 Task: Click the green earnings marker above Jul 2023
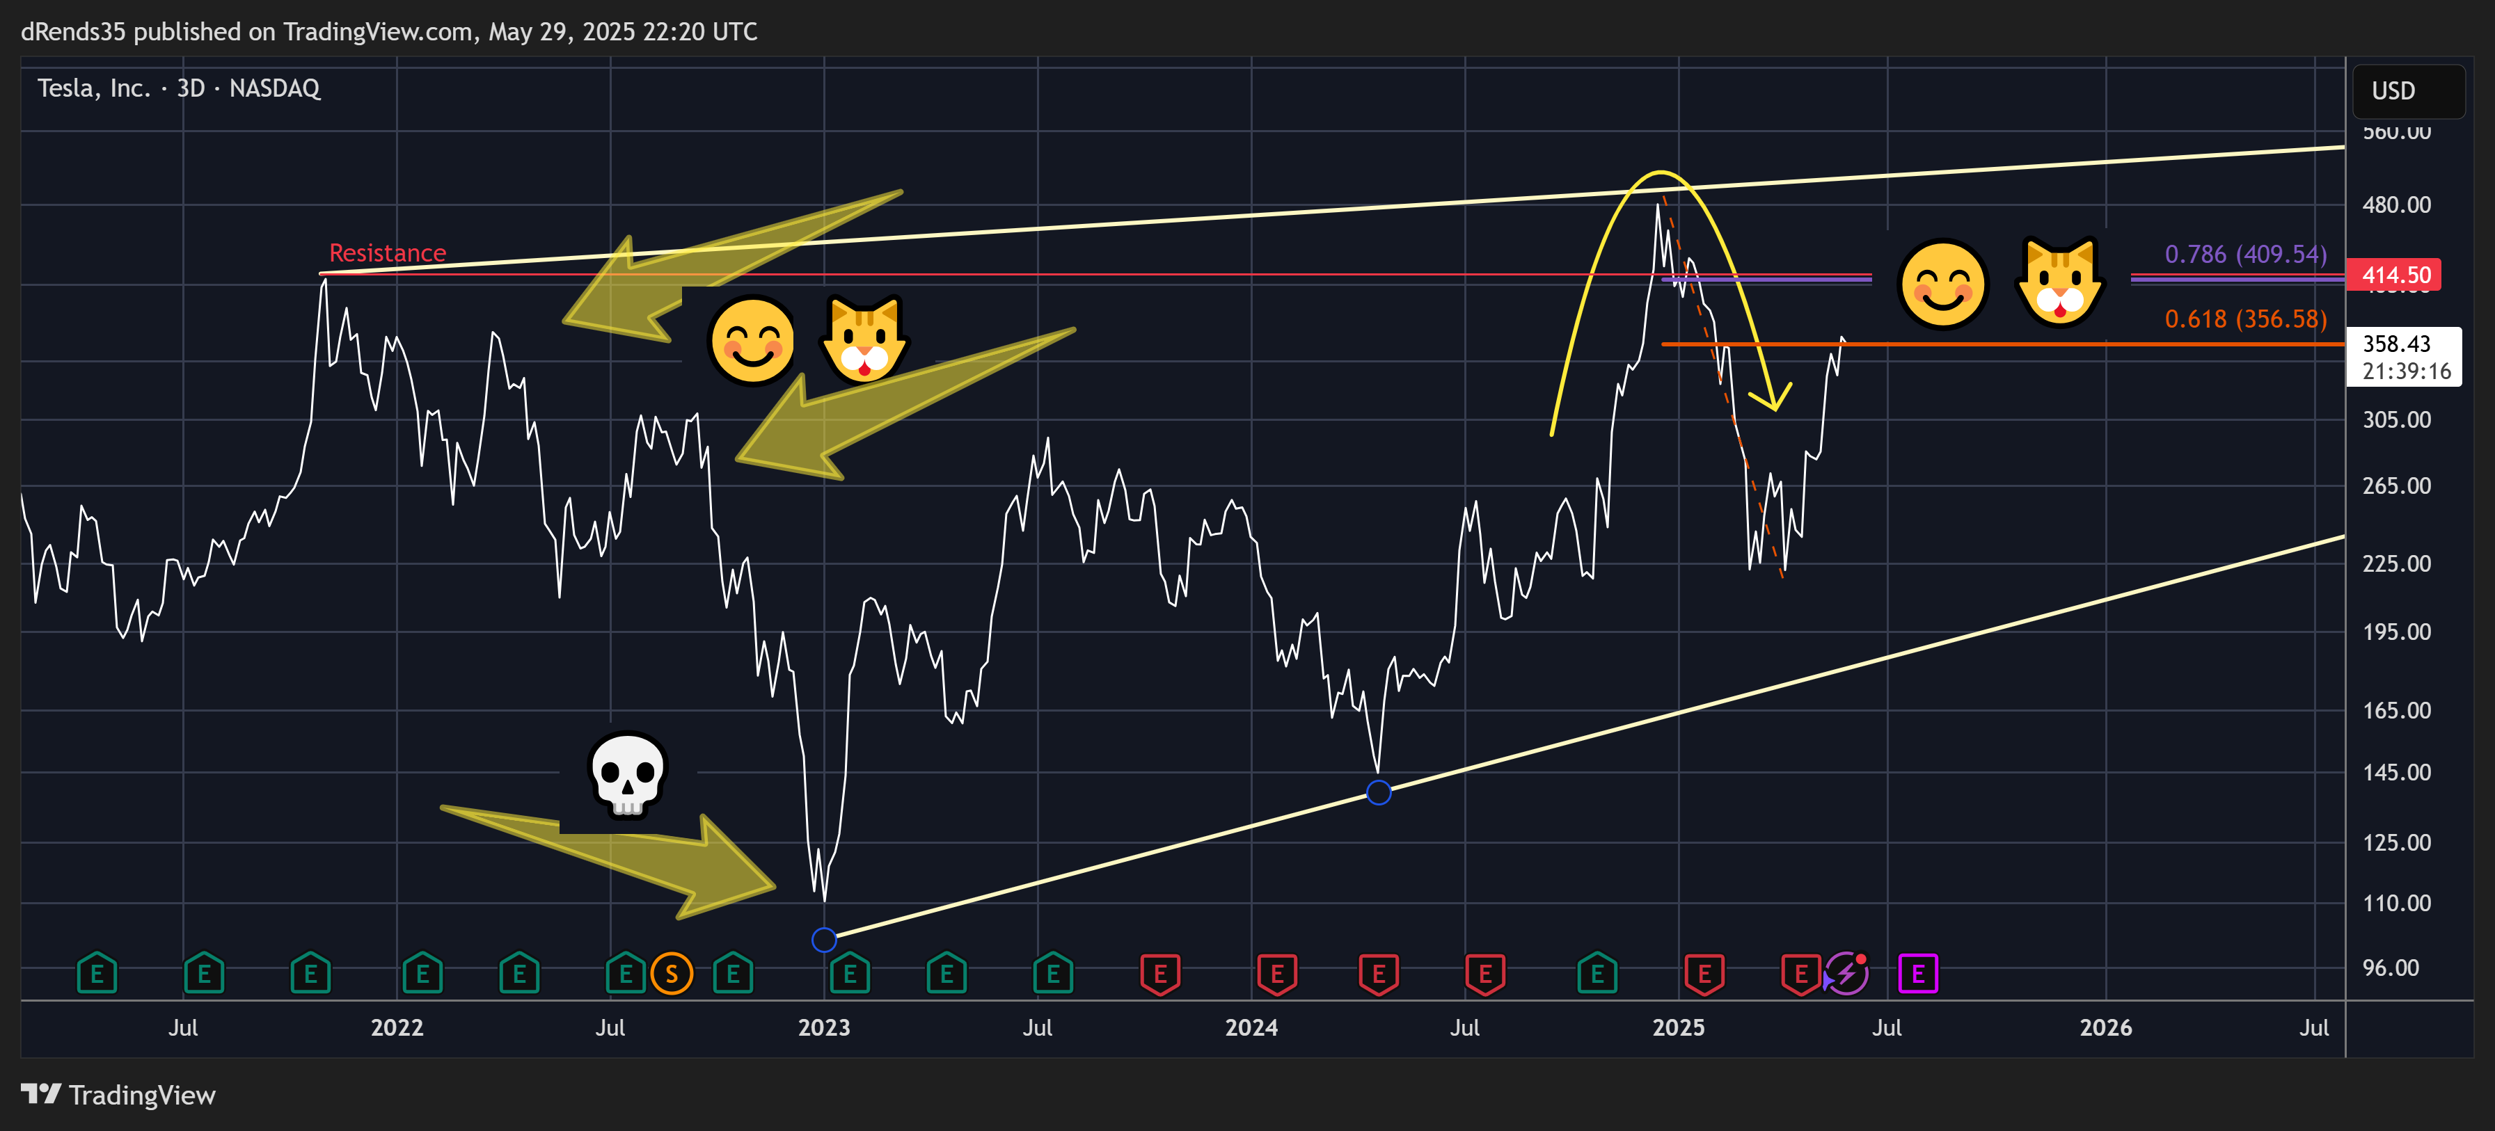(1053, 973)
